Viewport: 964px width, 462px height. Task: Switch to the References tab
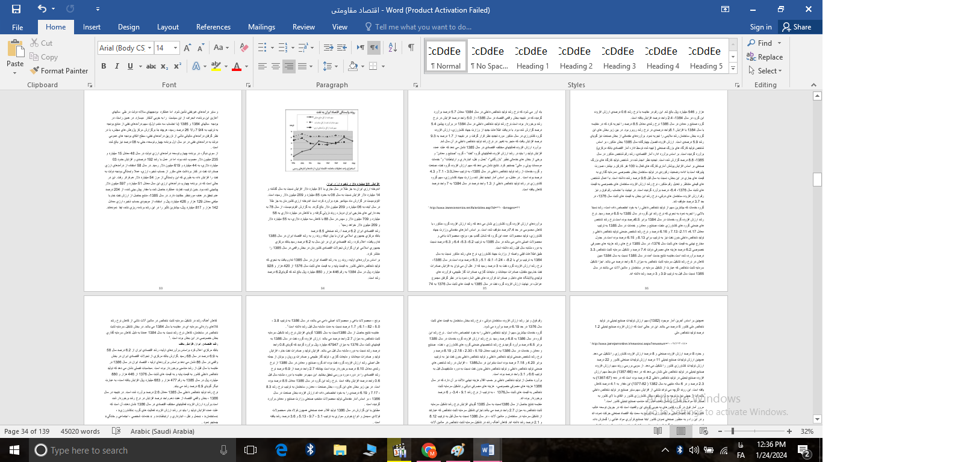[x=213, y=27]
